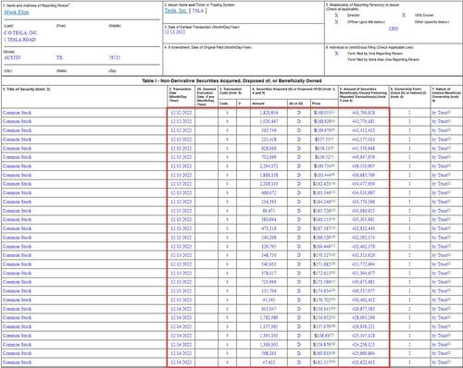Click the Price column header

tap(316, 104)
